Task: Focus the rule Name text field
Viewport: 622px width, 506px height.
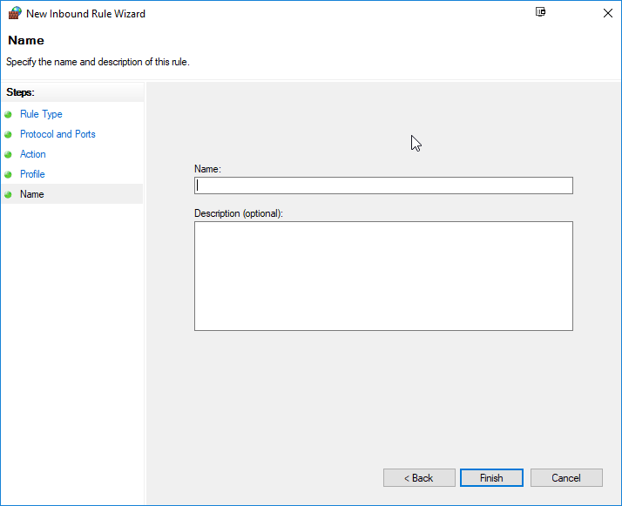Action: click(x=383, y=186)
